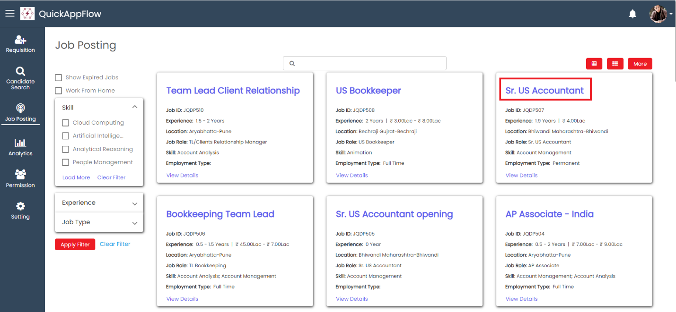Image resolution: width=676 pixels, height=312 pixels.
Task: Check the Work From Home option
Action: [59, 91]
